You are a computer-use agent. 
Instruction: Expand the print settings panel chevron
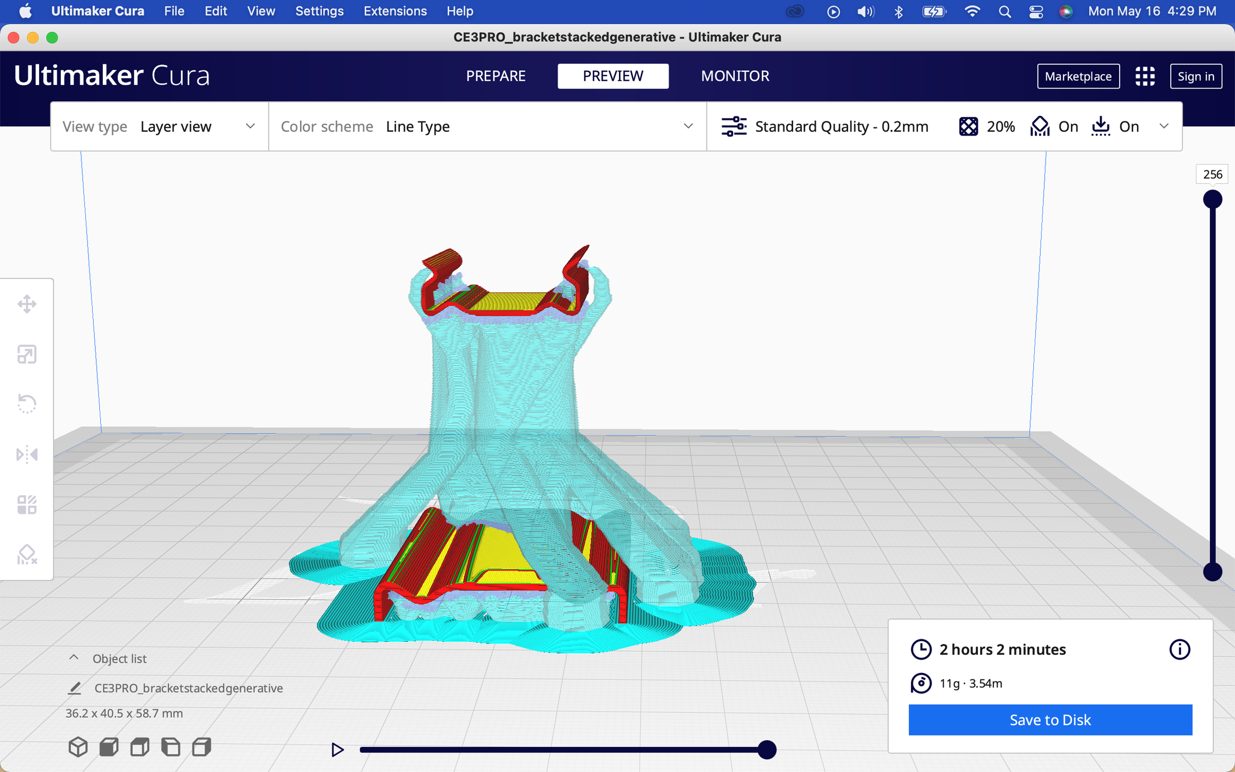pos(1163,126)
